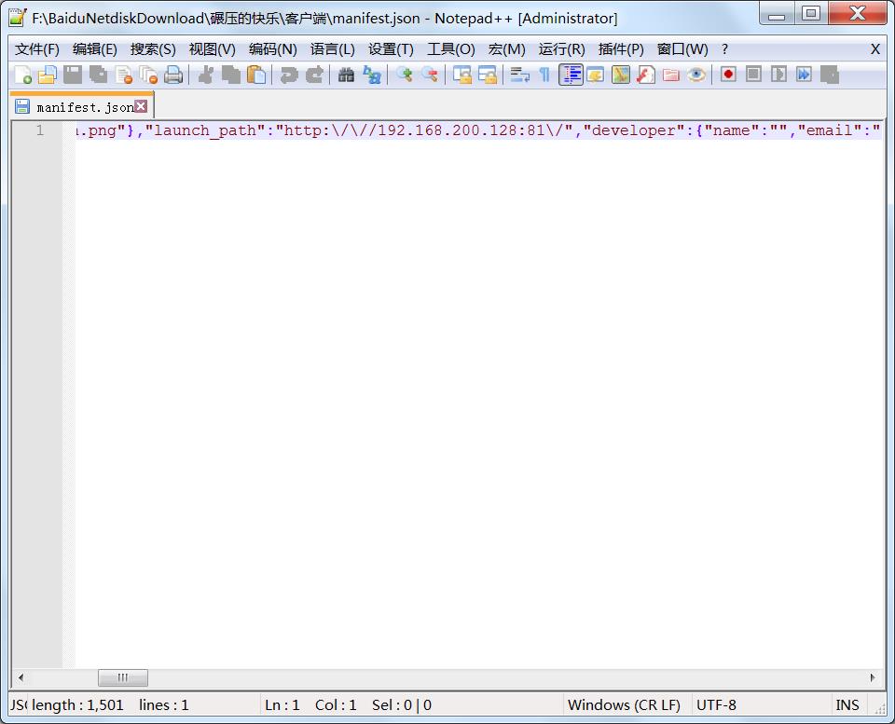Open Find with the binoculars icon
The width and height of the screenshot is (895, 724).
(x=346, y=75)
